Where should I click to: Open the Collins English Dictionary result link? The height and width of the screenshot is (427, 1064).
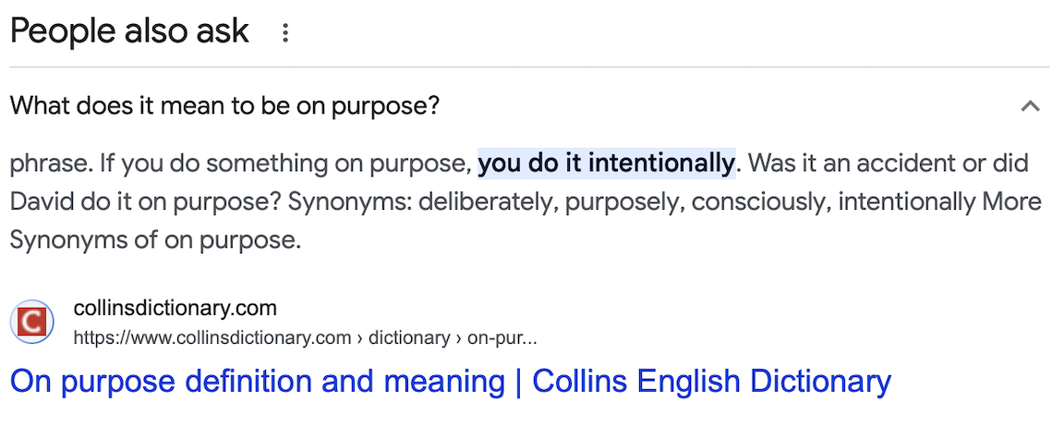[x=450, y=381]
